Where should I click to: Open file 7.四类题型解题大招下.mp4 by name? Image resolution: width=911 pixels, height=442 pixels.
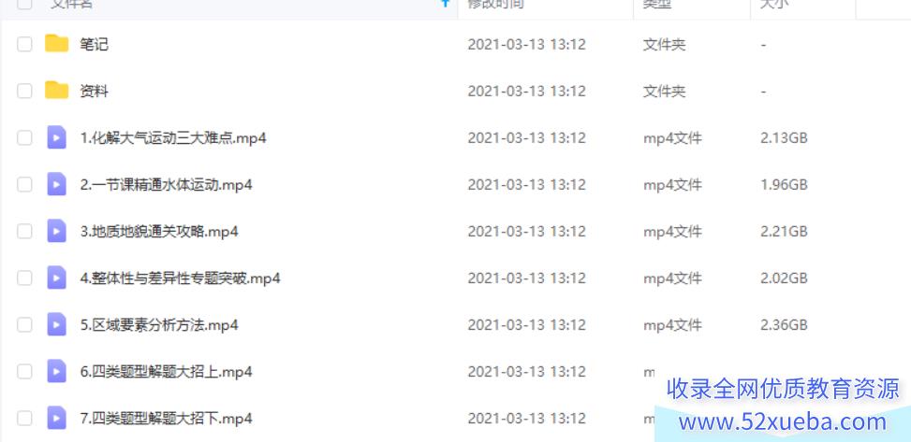pos(166,419)
